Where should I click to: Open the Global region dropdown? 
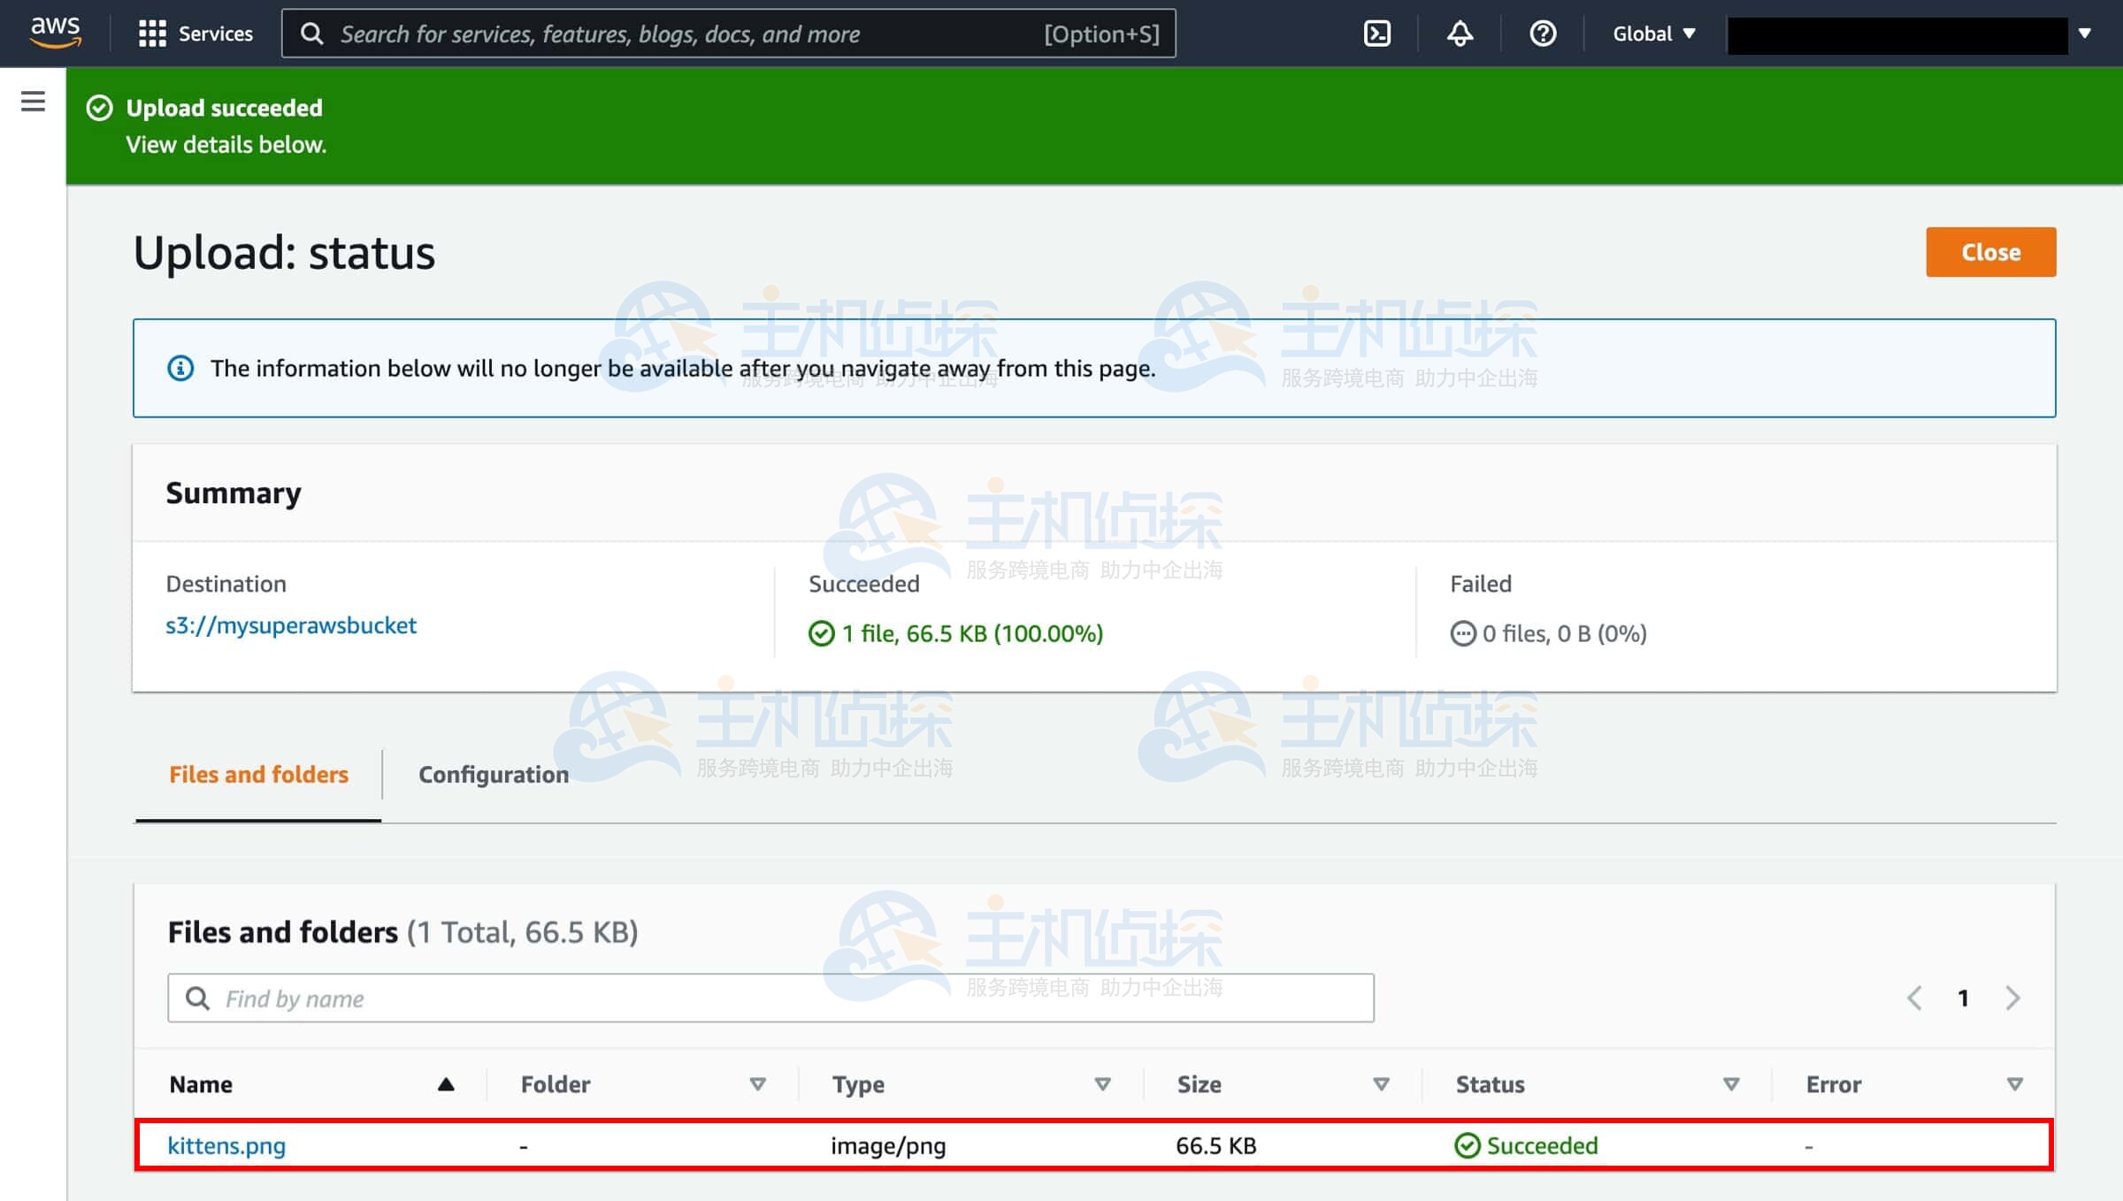(1653, 34)
